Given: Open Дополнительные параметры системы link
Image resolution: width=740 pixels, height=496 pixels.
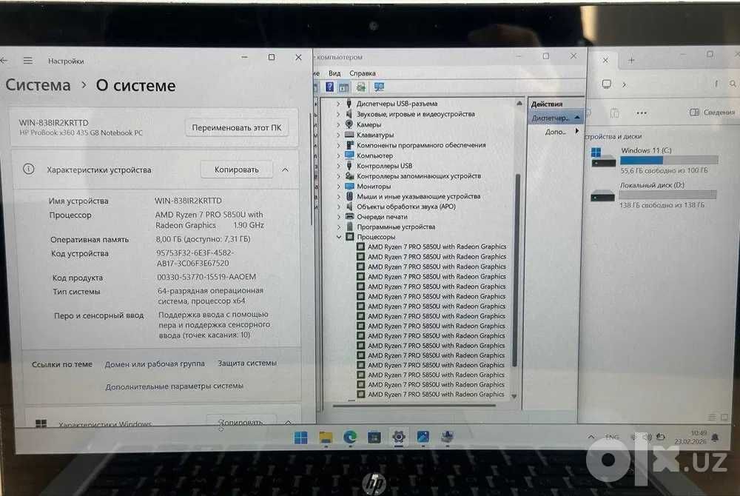Looking at the screenshot, I should click(x=174, y=386).
